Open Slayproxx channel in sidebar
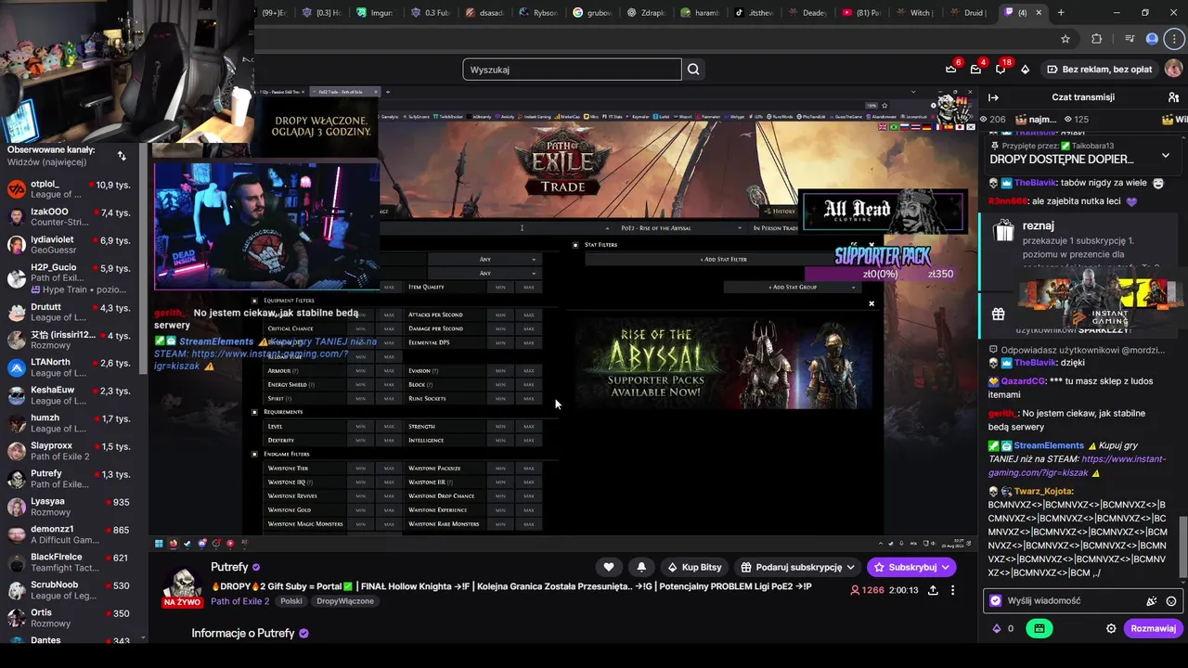The height and width of the screenshot is (668, 1188). (71, 451)
